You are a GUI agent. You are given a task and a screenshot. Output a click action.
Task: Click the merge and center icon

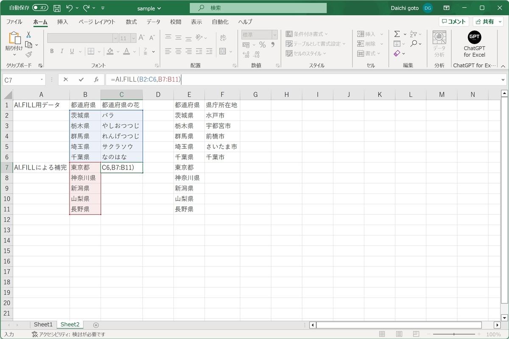click(x=224, y=51)
